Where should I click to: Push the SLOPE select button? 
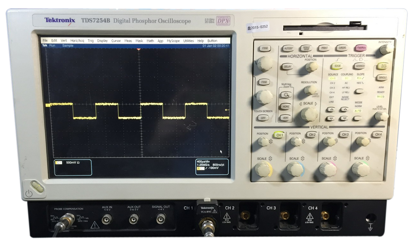359,91
